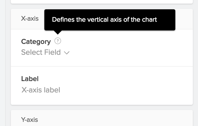Viewport: 198px width, 126px height.
Task: Click the bold Label field heading
Action: pyautogui.click(x=30, y=79)
